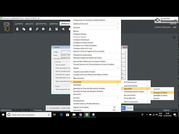Open the Arquivos menu
Screen dimensions: 179x134
point(29,23)
